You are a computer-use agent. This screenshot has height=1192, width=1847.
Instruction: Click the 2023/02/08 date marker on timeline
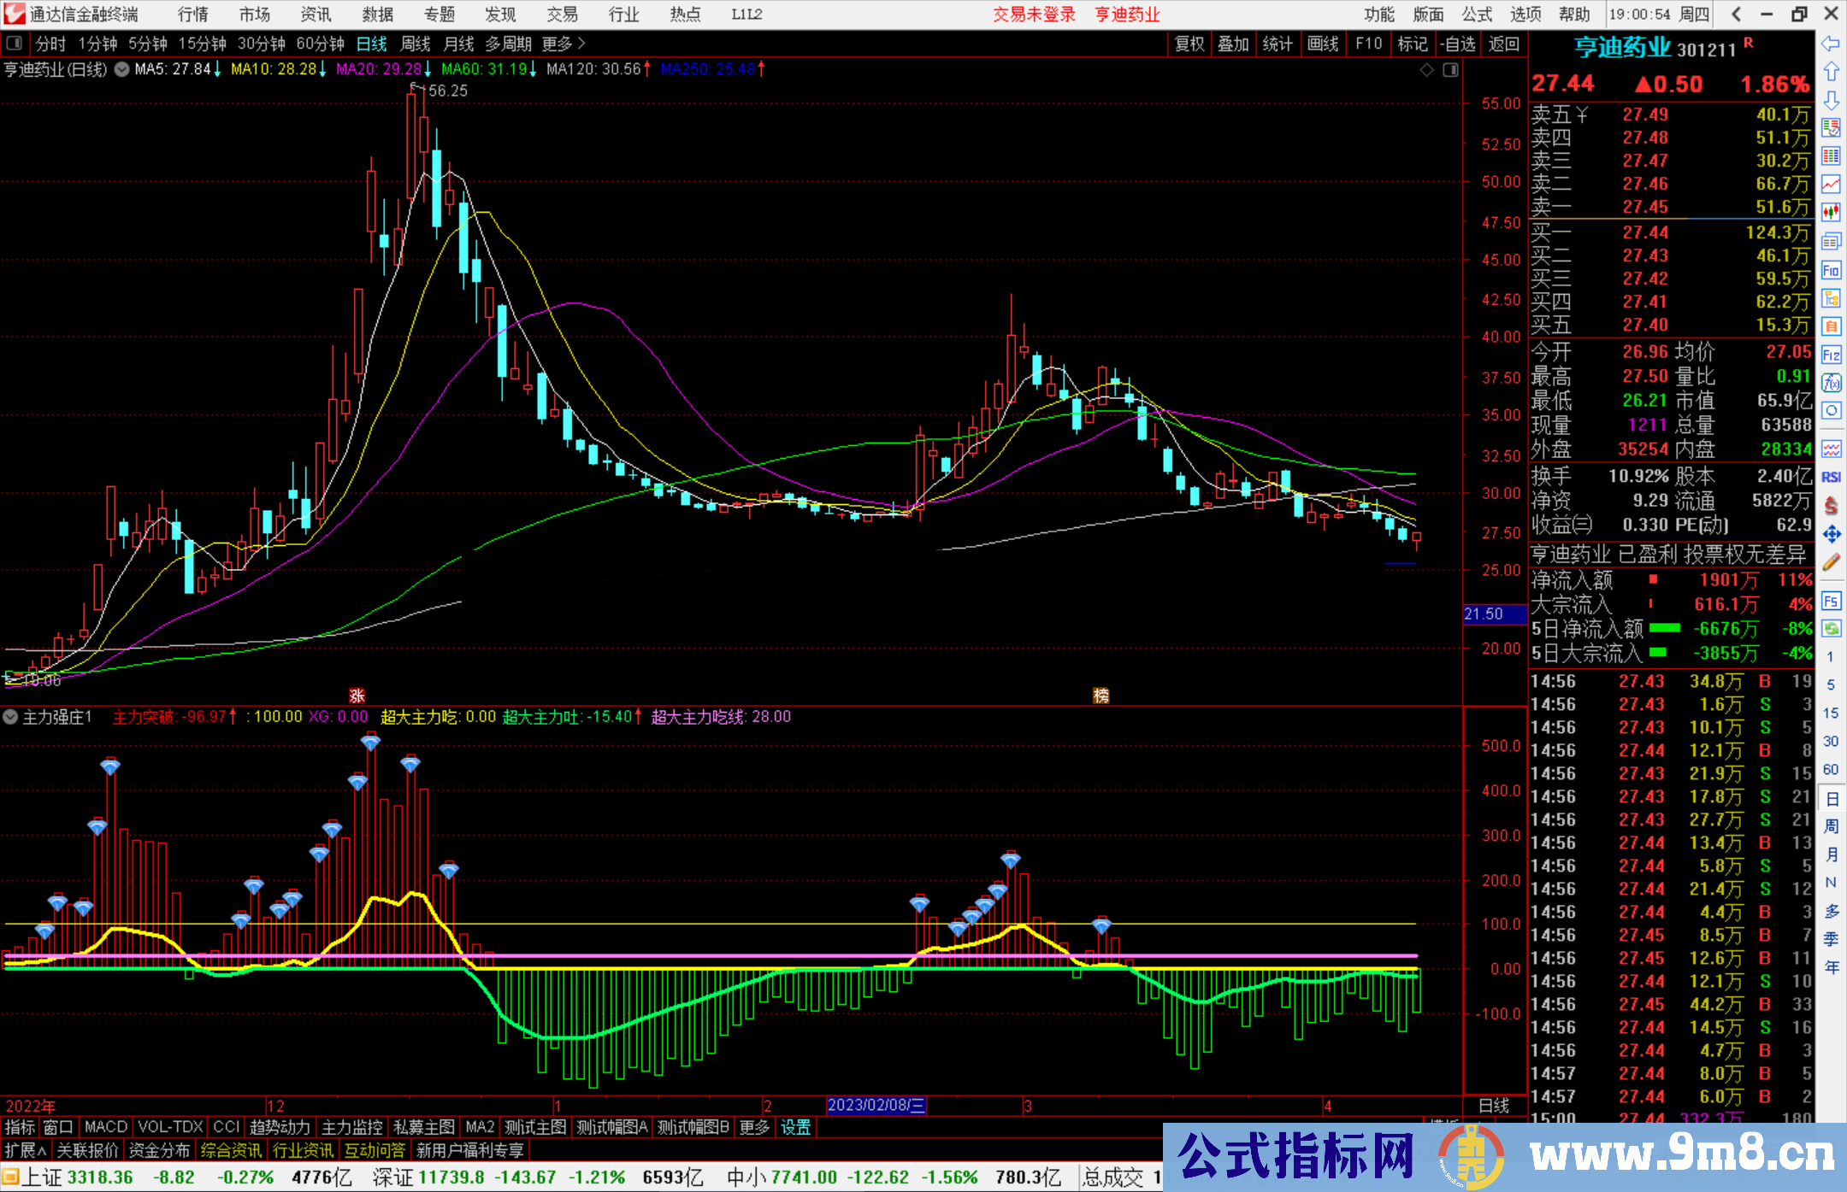[x=876, y=1105]
